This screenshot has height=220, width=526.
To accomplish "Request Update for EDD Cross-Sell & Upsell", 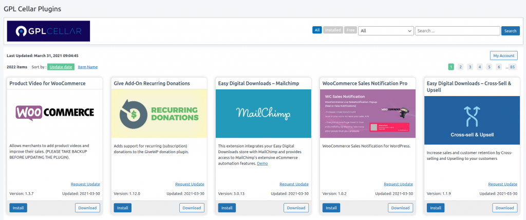I will coord(502,184).
